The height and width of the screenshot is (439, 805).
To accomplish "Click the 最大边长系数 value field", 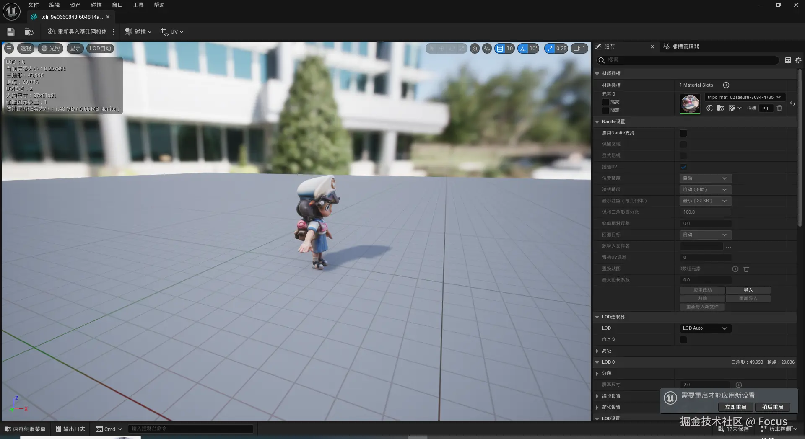I will [x=706, y=280].
